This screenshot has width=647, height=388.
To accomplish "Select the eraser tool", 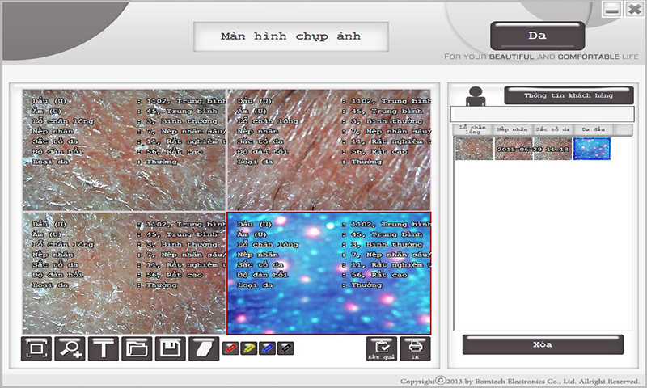I will tap(203, 349).
